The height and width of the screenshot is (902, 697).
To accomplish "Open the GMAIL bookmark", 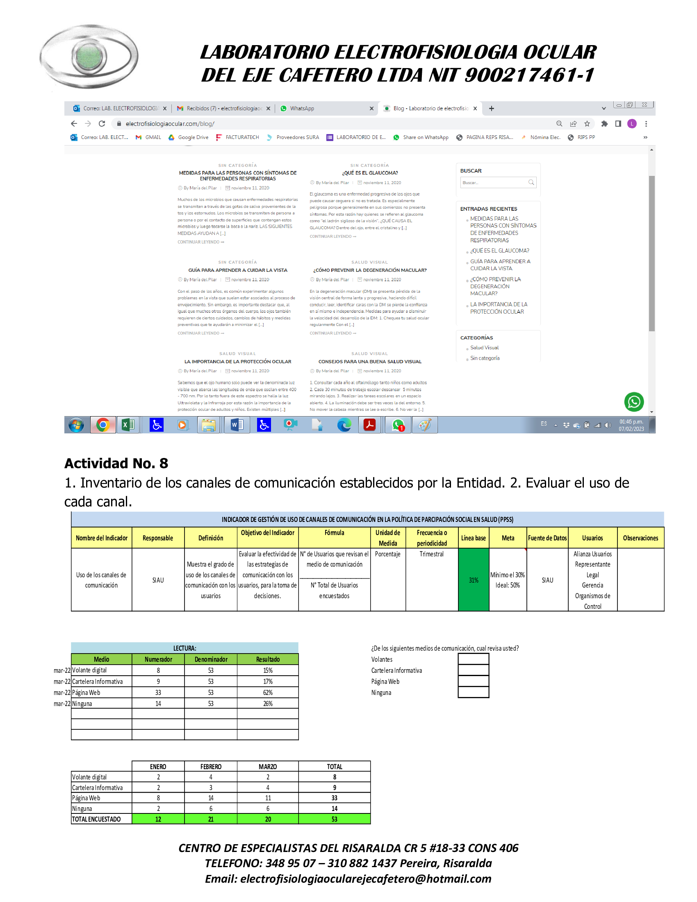I will click(x=148, y=137).
